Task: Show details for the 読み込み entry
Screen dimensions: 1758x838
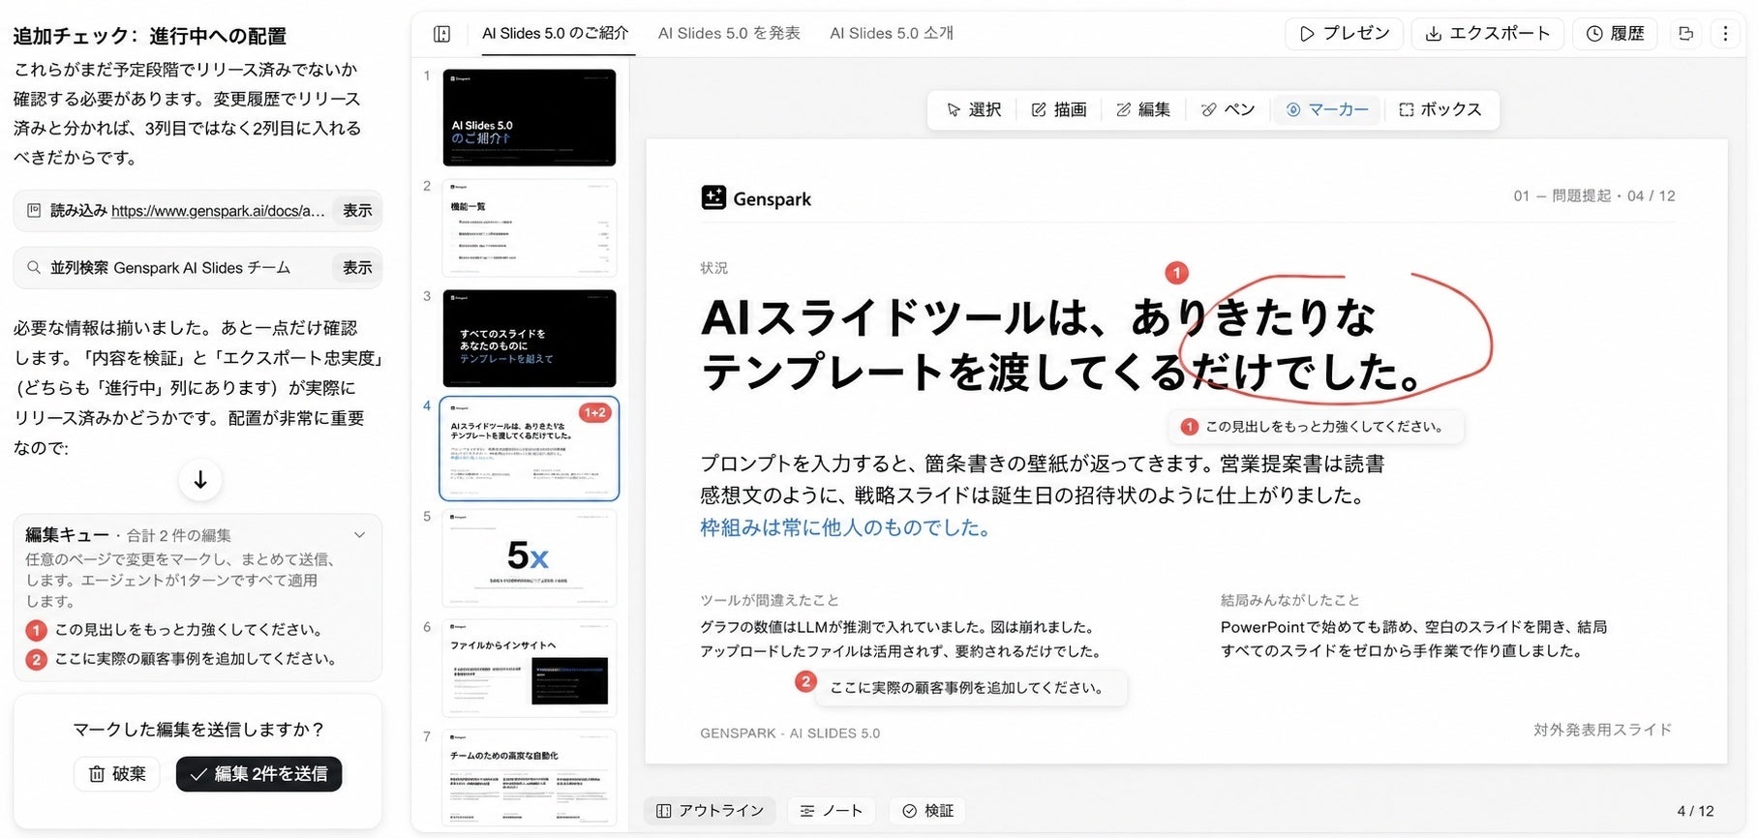Action: click(357, 211)
